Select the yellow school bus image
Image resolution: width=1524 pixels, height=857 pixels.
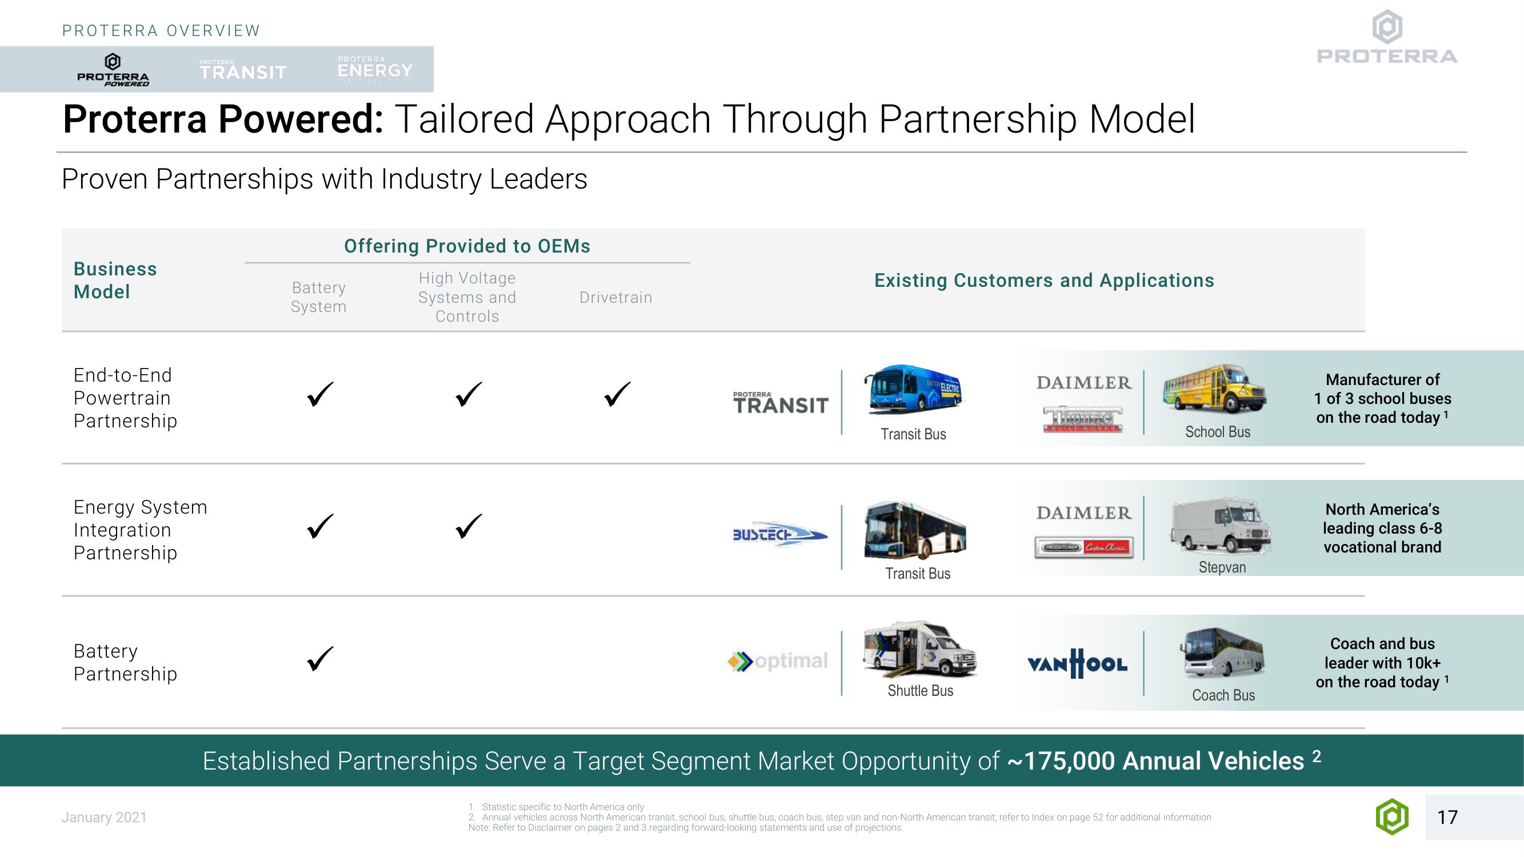pos(1214,389)
